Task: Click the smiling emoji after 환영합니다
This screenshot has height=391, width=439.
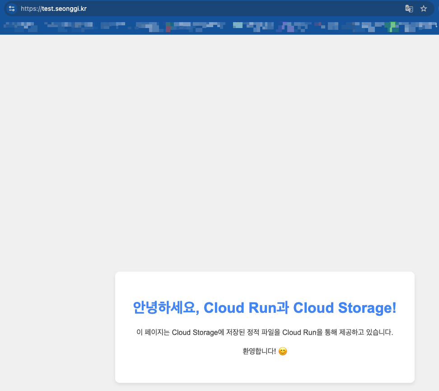Action: click(x=283, y=351)
